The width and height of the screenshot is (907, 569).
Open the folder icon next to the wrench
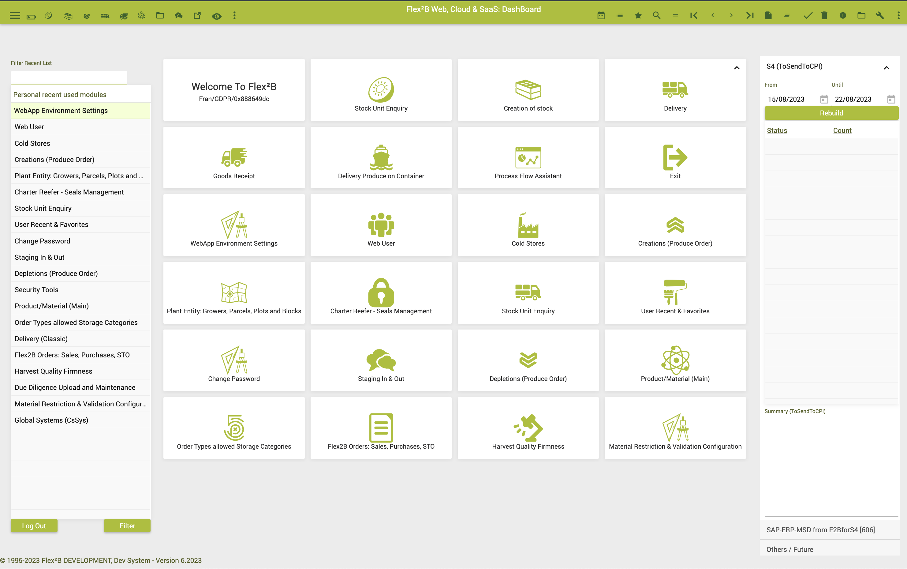861,15
